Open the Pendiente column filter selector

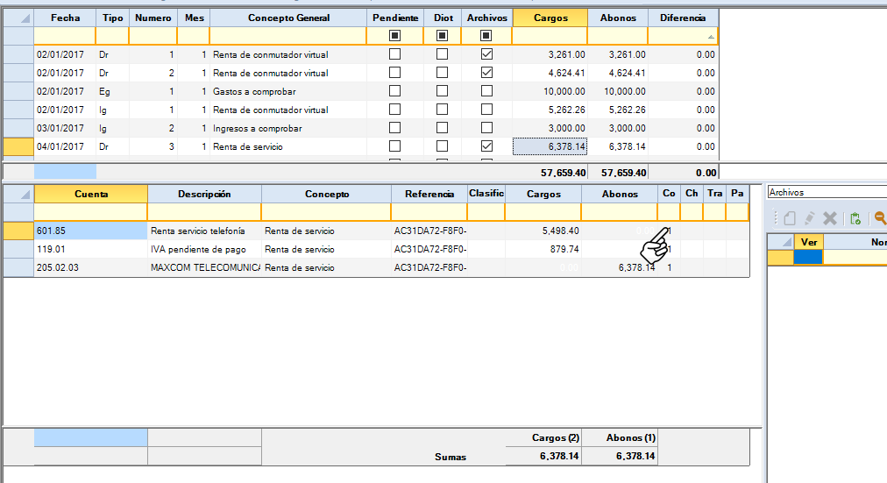tap(394, 36)
